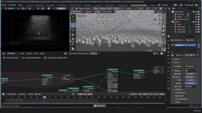Viewport: 202px width, 113px height.
Task: Open the Modifiers wrench properties tab
Action: pyautogui.click(x=168, y=71)
